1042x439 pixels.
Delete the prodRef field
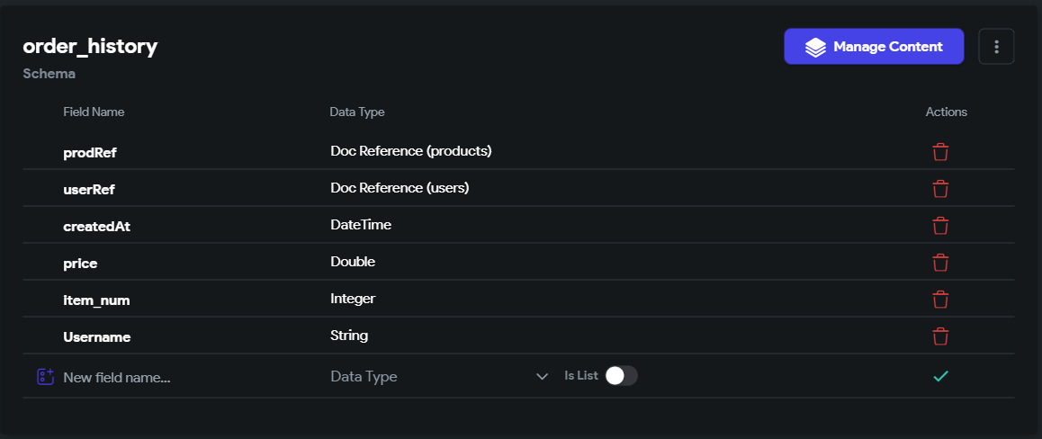(939, 152)
